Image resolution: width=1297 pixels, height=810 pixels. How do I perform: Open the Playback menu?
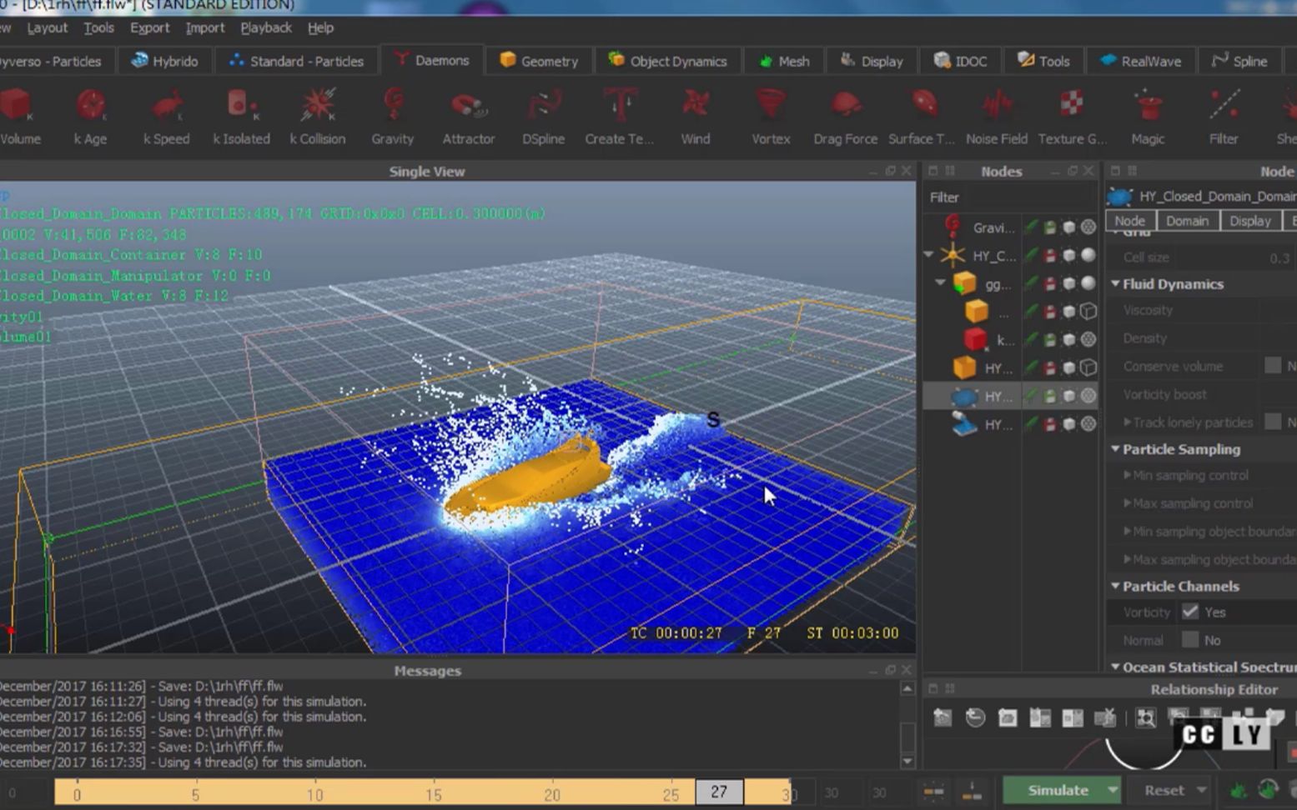[x=265, y=27]
